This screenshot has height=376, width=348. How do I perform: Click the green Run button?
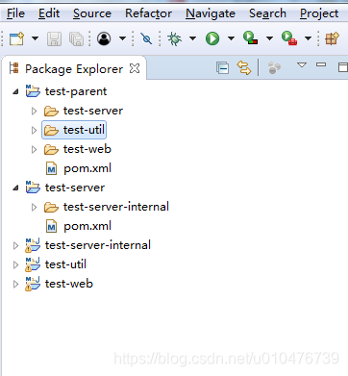212,38
